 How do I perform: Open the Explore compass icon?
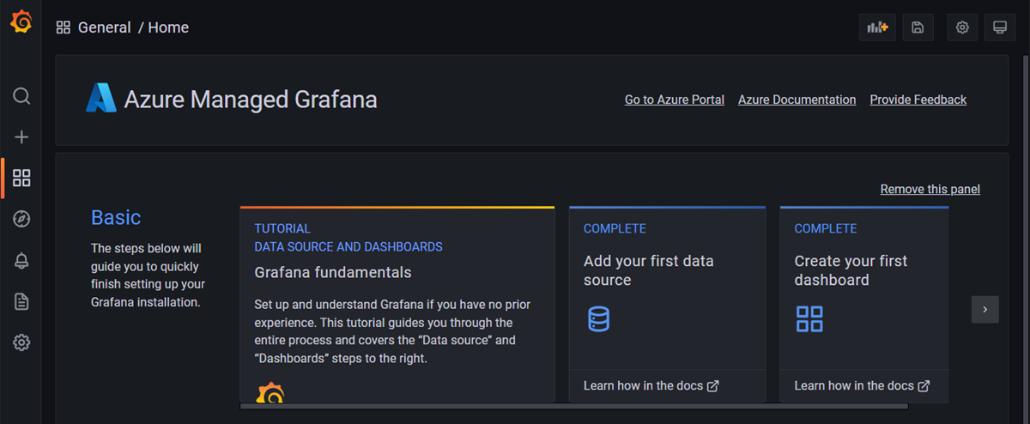tap(21, 219)
